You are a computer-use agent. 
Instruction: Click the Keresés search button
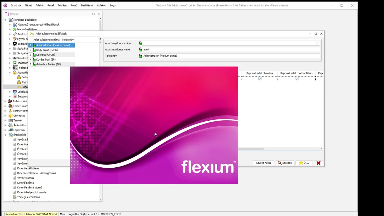(285, 163)
